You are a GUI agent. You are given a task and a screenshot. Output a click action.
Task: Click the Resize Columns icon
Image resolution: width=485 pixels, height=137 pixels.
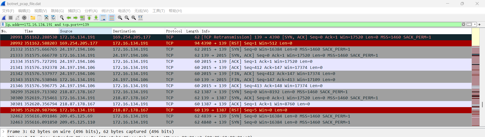point(141,18)
